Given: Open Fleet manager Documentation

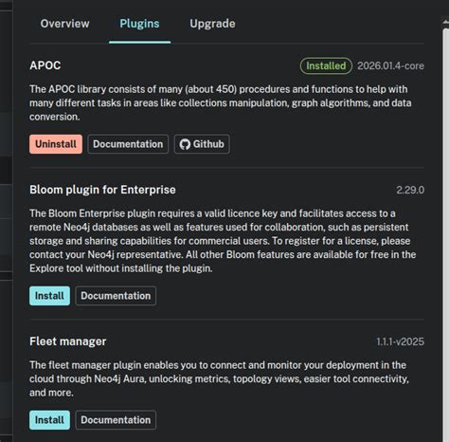Looking at the screenshot, I should pos(116,420).
